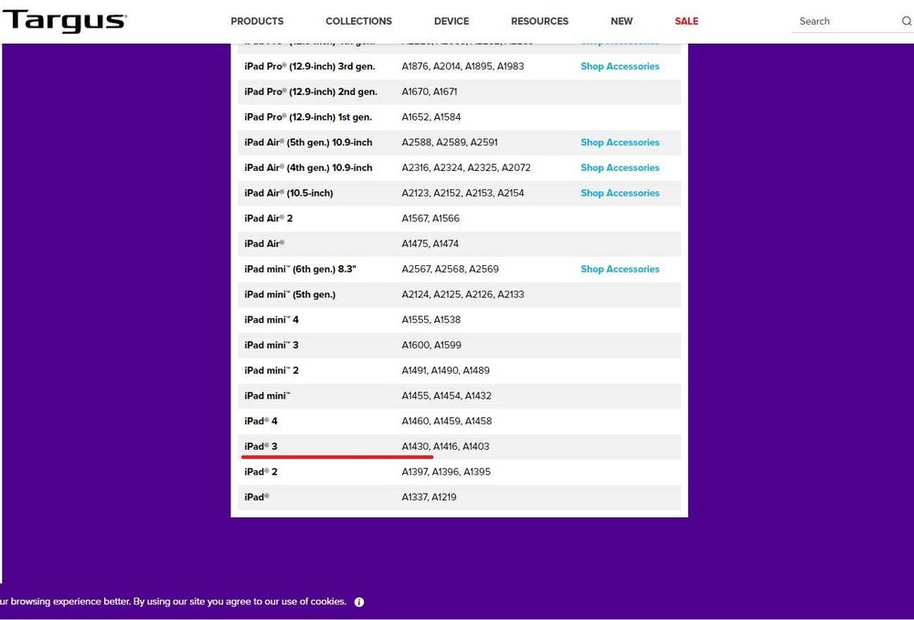Image resolution: width=914 pixels, height=620 pixels.
Task: Shop Accessories for iPad Pro 12.9-inch 3rd gen.
Action: (x=620, y=67)
